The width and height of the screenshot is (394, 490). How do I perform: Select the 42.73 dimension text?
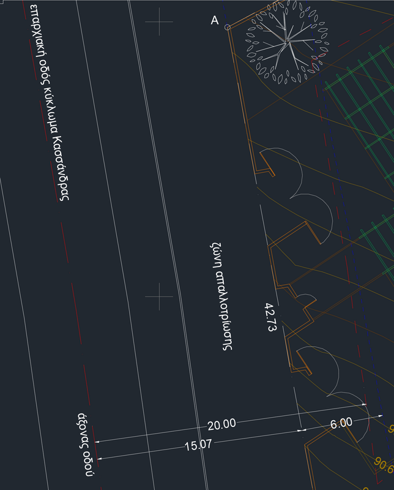pyautogui.click(x=271, y=317)
